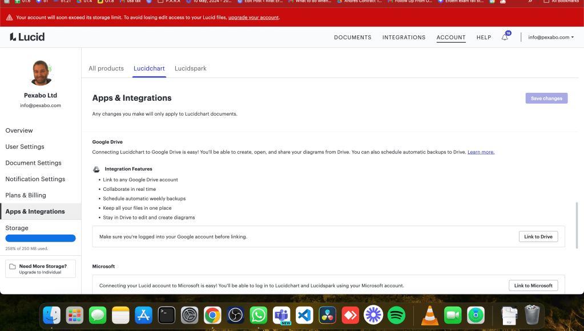
Task: Open the notifications bell icon
Action: coord(505,37)
